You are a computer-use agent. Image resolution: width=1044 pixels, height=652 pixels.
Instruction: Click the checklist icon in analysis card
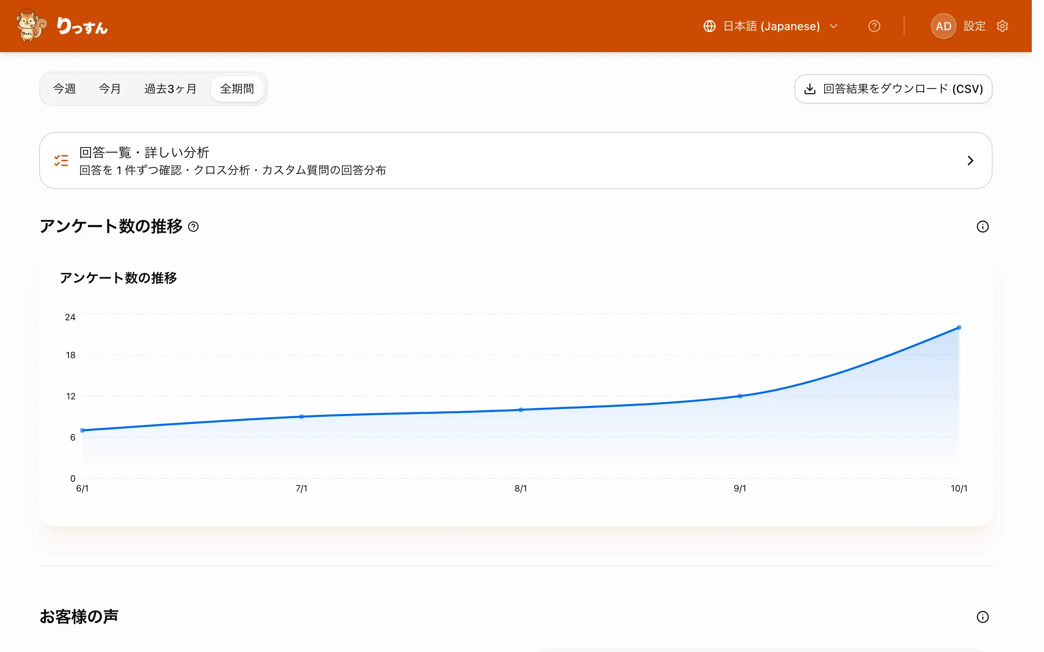[x=61, y=161]
